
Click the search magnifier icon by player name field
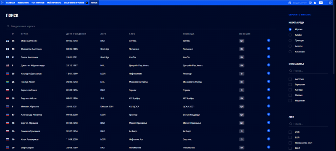(x=8, y=26)
